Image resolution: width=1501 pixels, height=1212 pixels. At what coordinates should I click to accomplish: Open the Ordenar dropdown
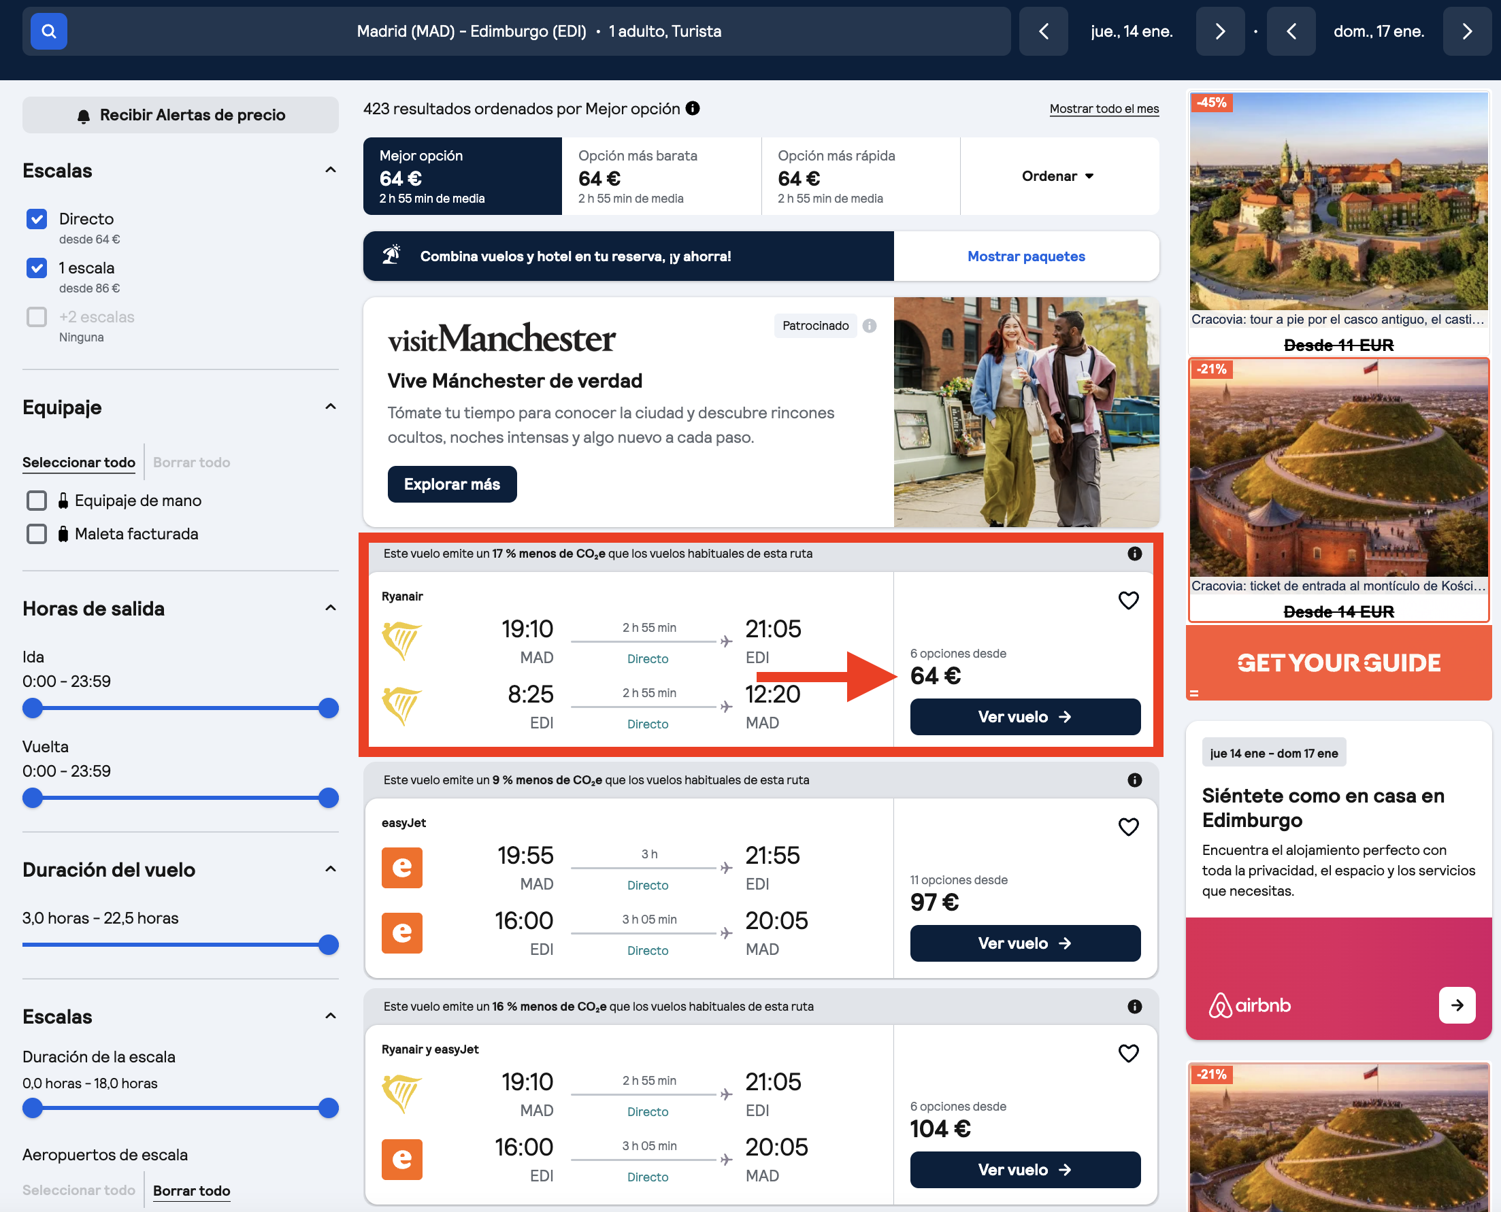(1058, 176)
